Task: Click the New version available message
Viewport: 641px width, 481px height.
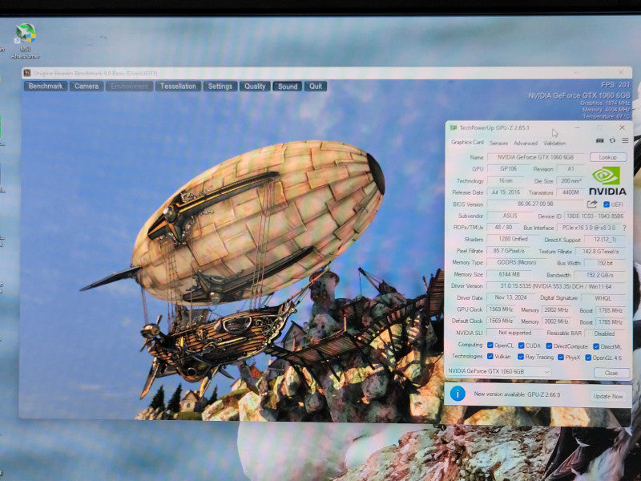Action: pos(517,394)
